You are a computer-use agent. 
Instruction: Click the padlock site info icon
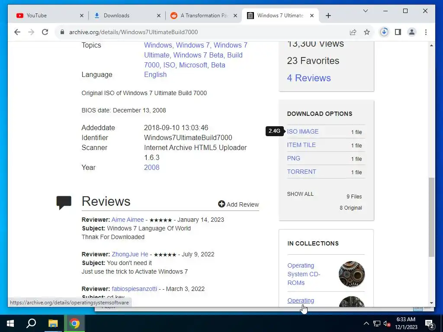(x=62, y=32)
